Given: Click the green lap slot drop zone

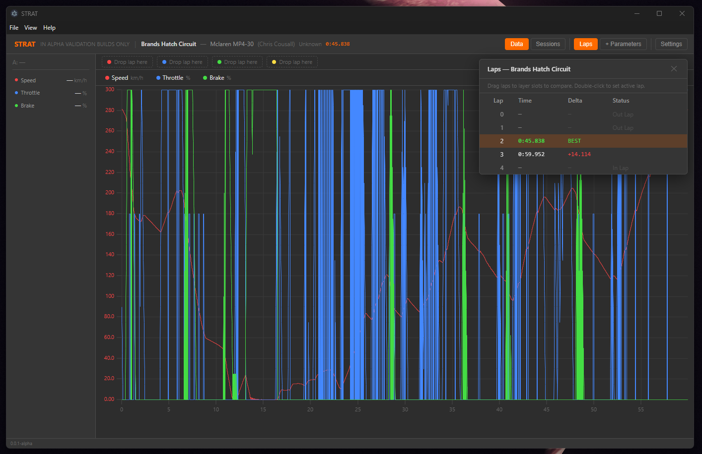Looking at the screenshot, I should tap(237, 62).
